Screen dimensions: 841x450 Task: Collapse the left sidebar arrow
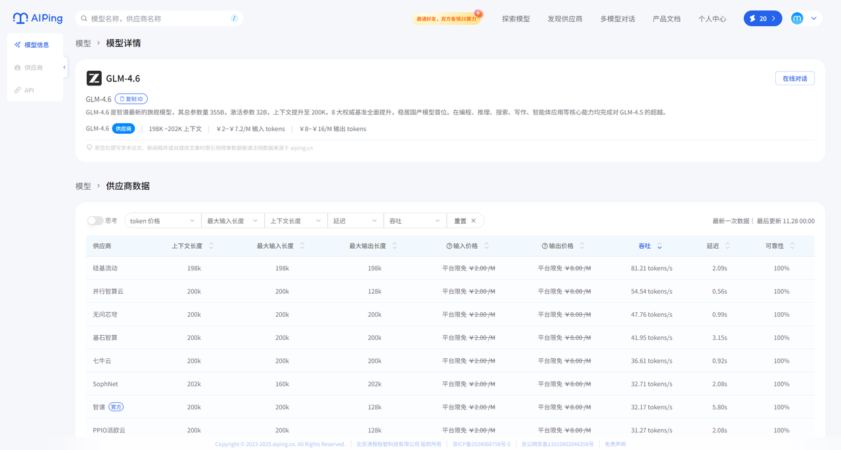tap(64, 68)
